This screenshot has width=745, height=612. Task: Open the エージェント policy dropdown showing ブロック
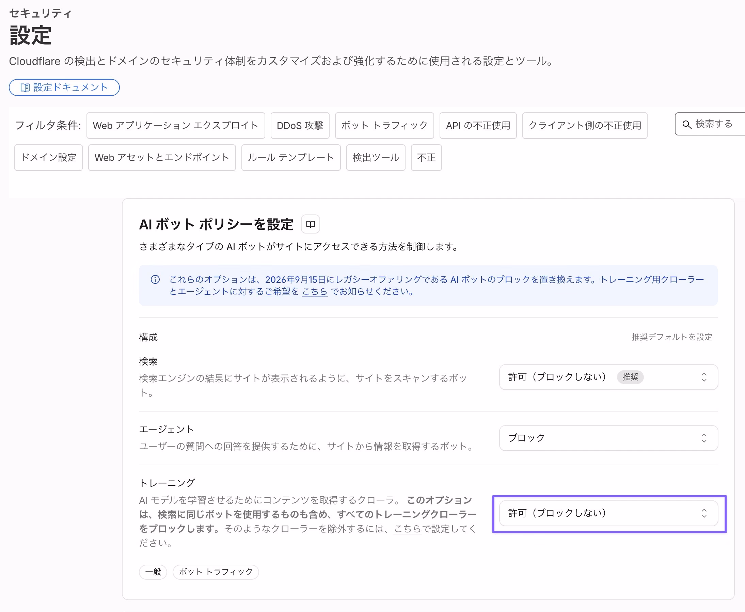[608, 438]
